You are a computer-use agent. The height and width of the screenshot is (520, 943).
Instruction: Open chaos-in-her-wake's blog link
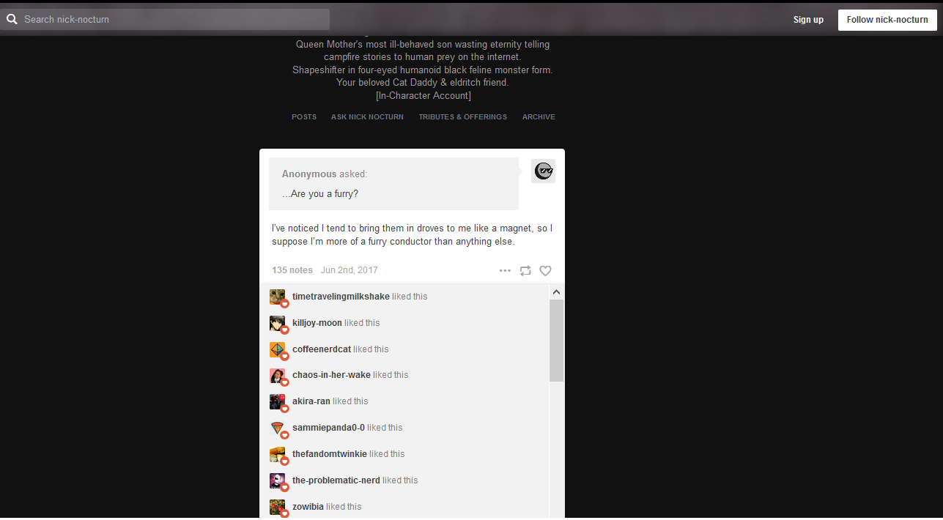(x=331, y=375)
